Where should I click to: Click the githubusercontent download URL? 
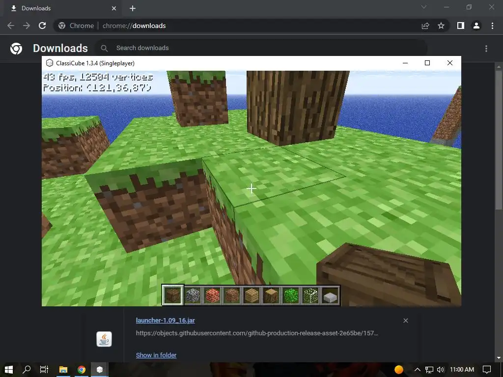click(257, 333)
